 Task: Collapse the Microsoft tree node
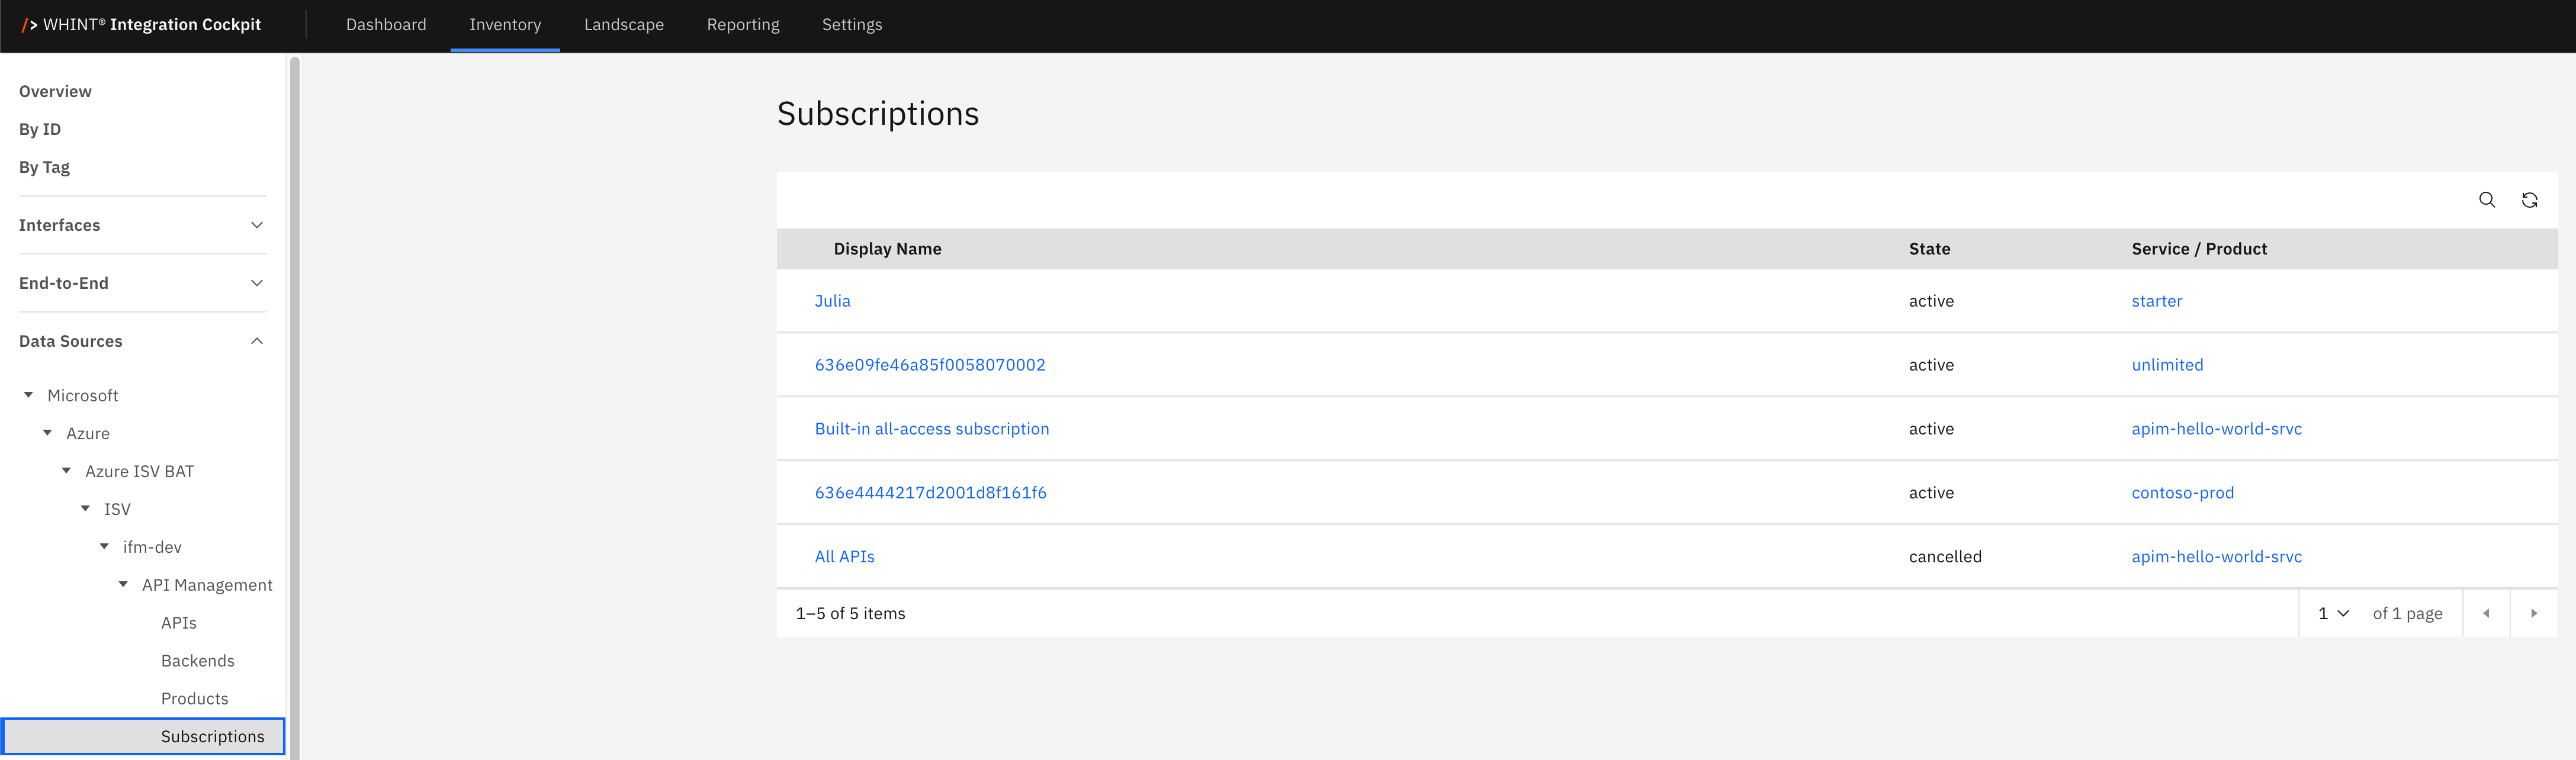(29, 395)
